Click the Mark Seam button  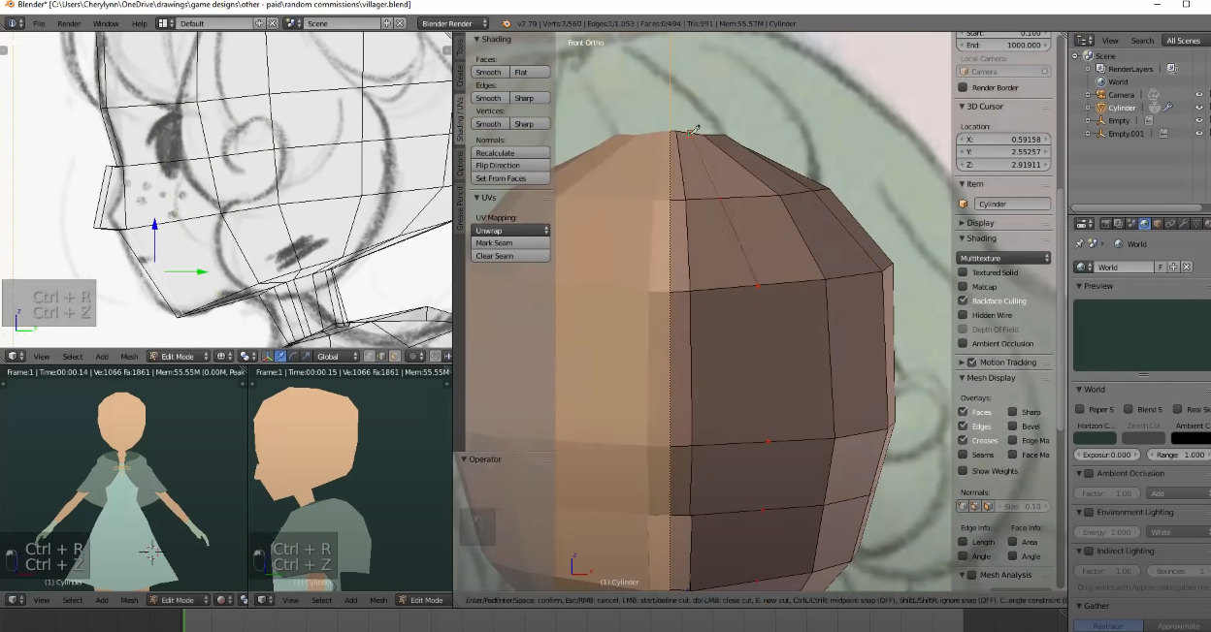point(510,243)
